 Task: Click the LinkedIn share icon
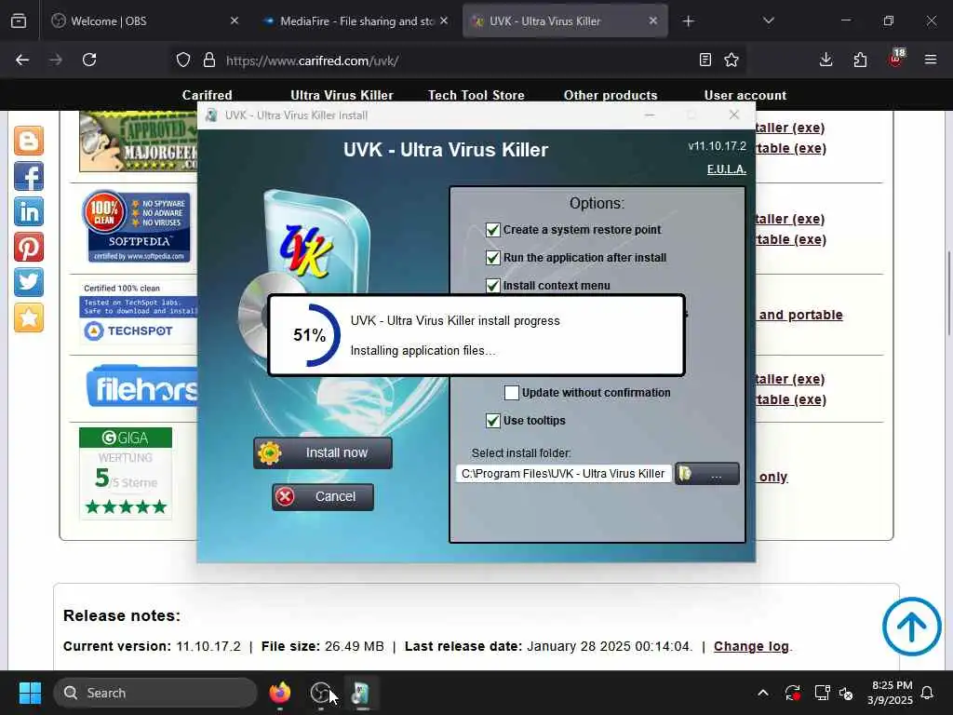(x=29, y=211)
